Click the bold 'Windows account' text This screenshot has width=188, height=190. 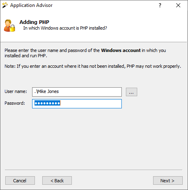pyautogui.click(x=121, y=50)
